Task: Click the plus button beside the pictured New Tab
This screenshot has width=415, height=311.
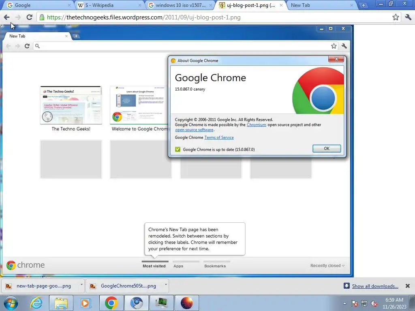Action: pyautogui.click(x=76, y=36)
